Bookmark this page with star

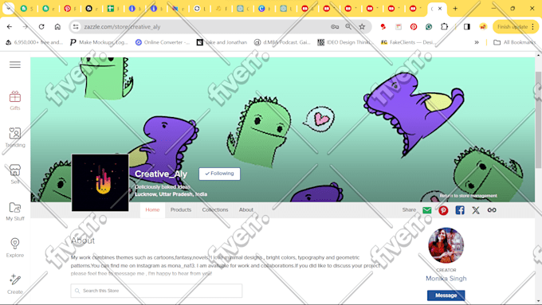tap(362, 26)
